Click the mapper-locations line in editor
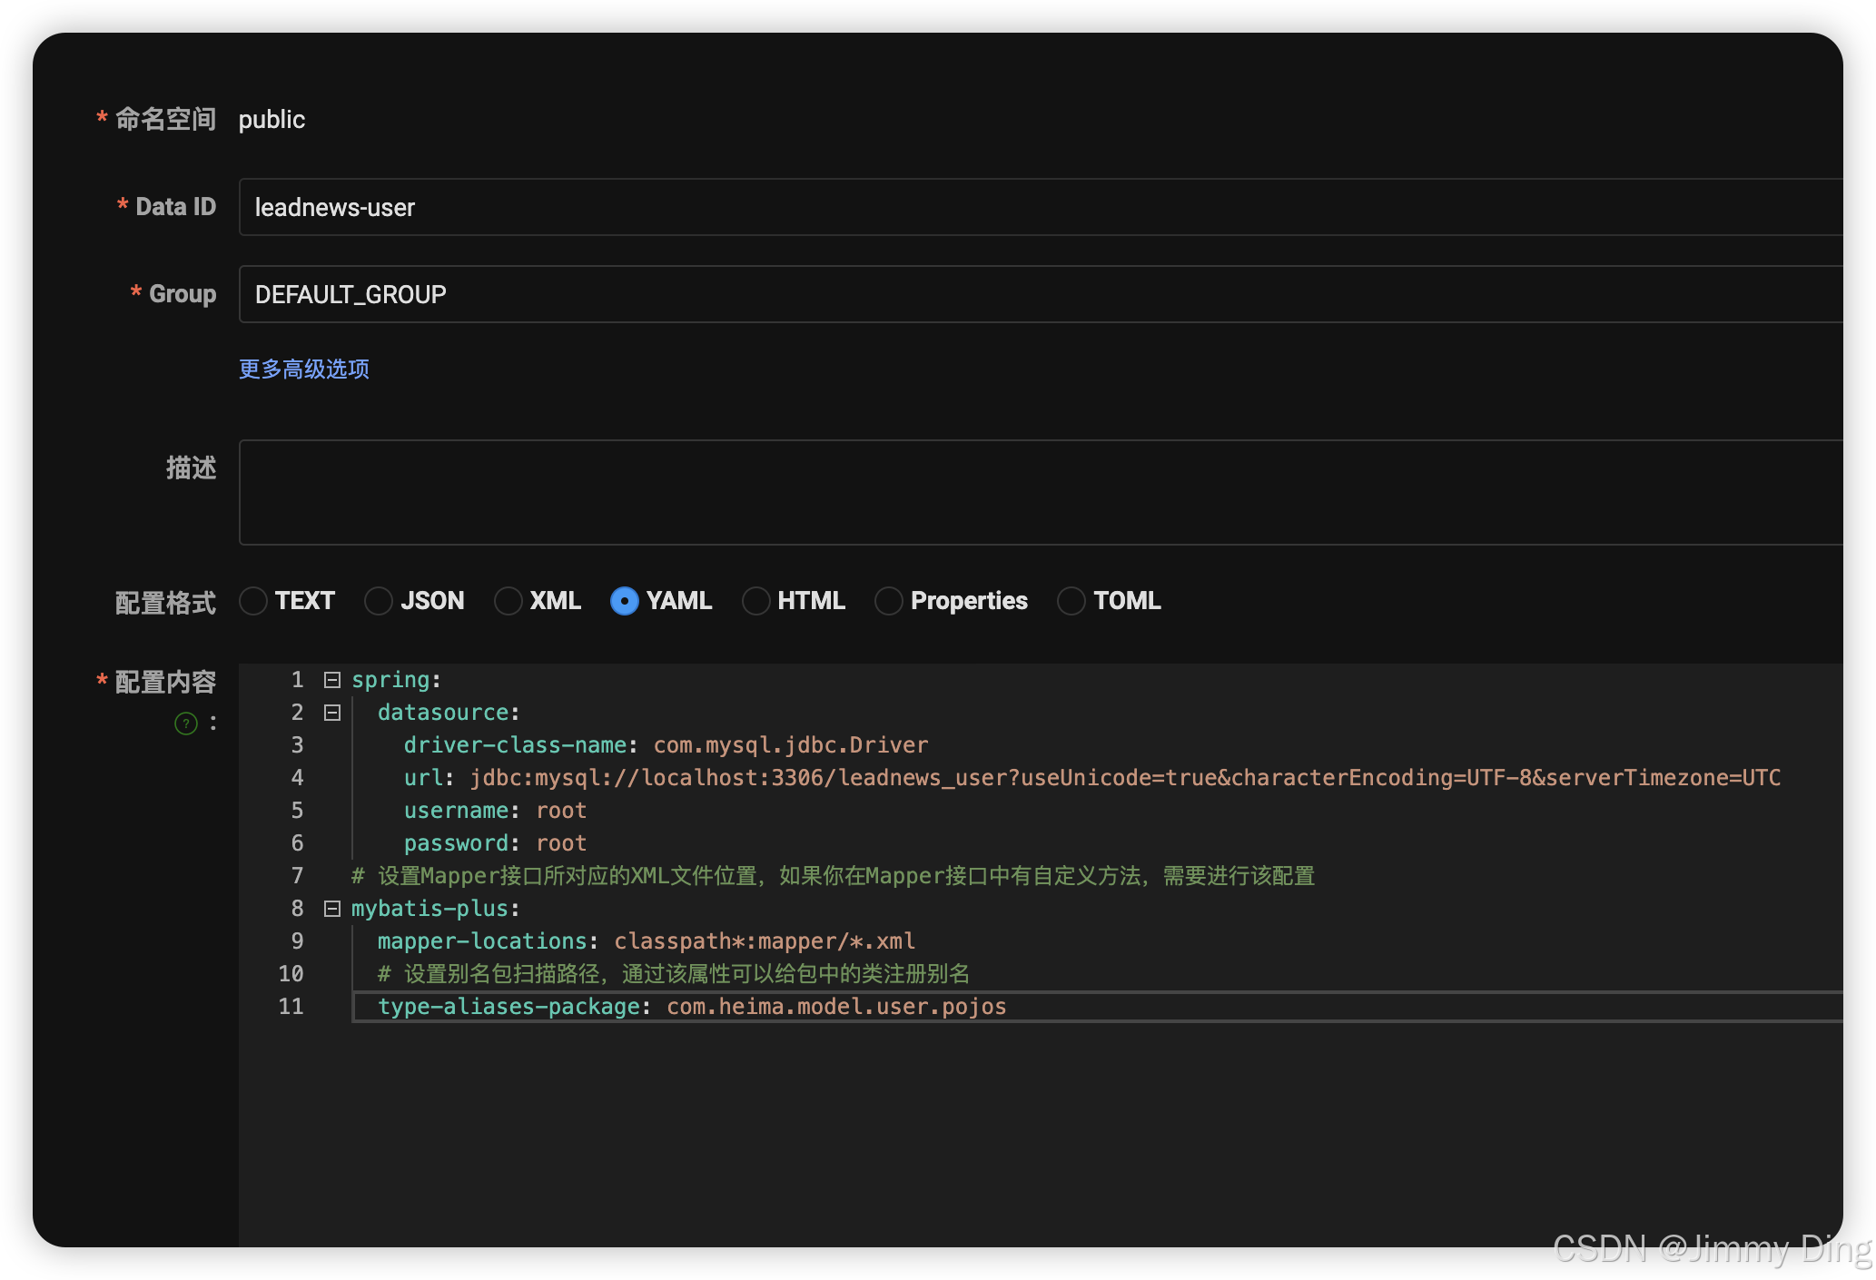 coord(647,941)
